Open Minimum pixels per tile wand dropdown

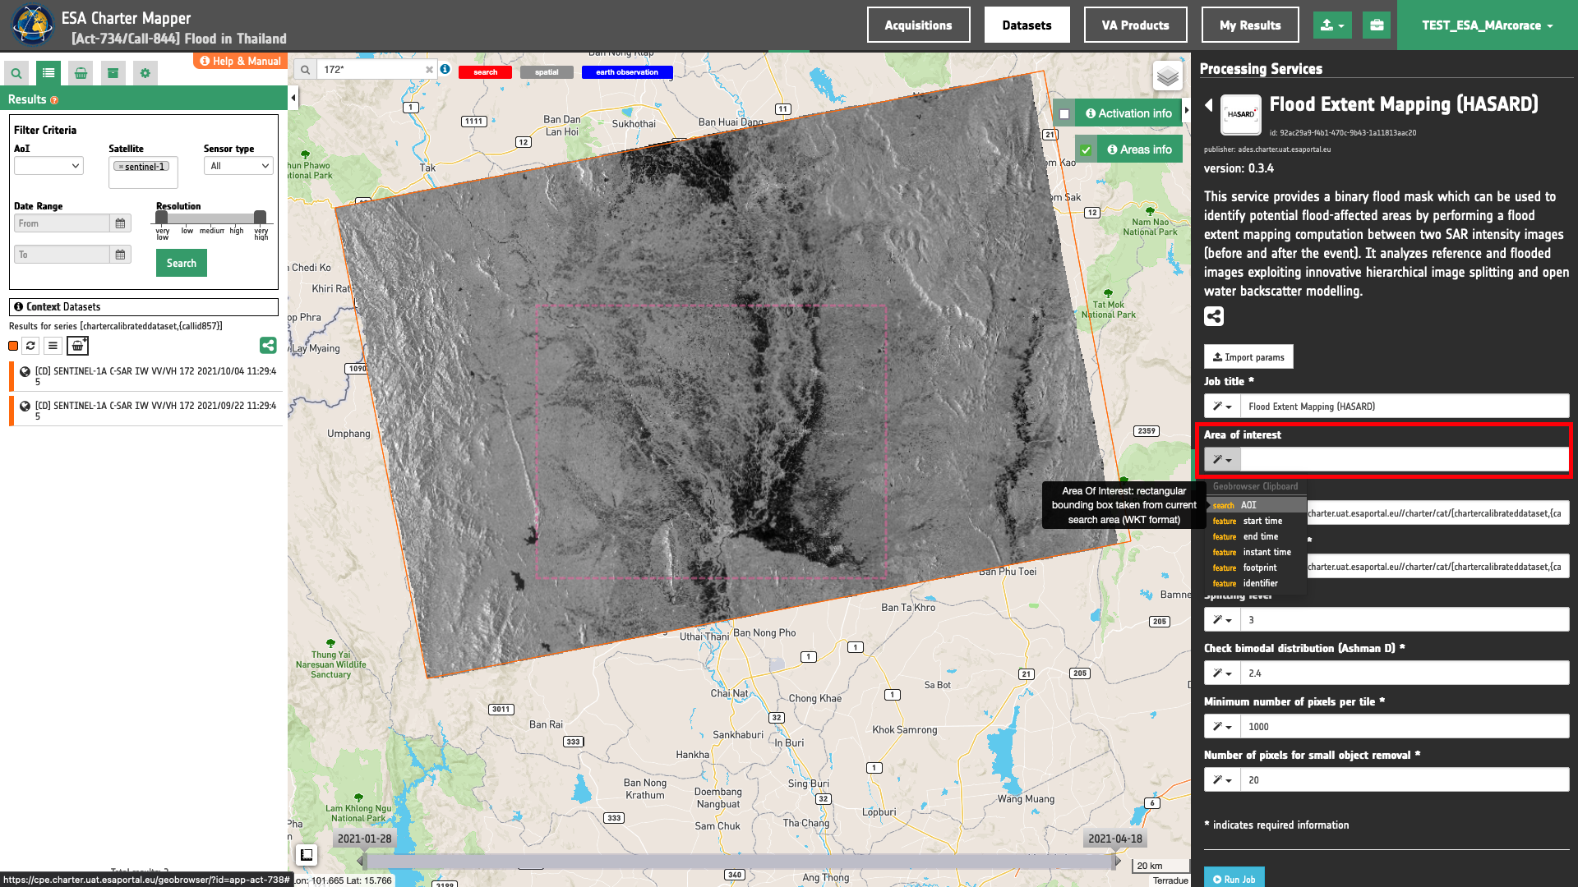(x=1222, y=727)
